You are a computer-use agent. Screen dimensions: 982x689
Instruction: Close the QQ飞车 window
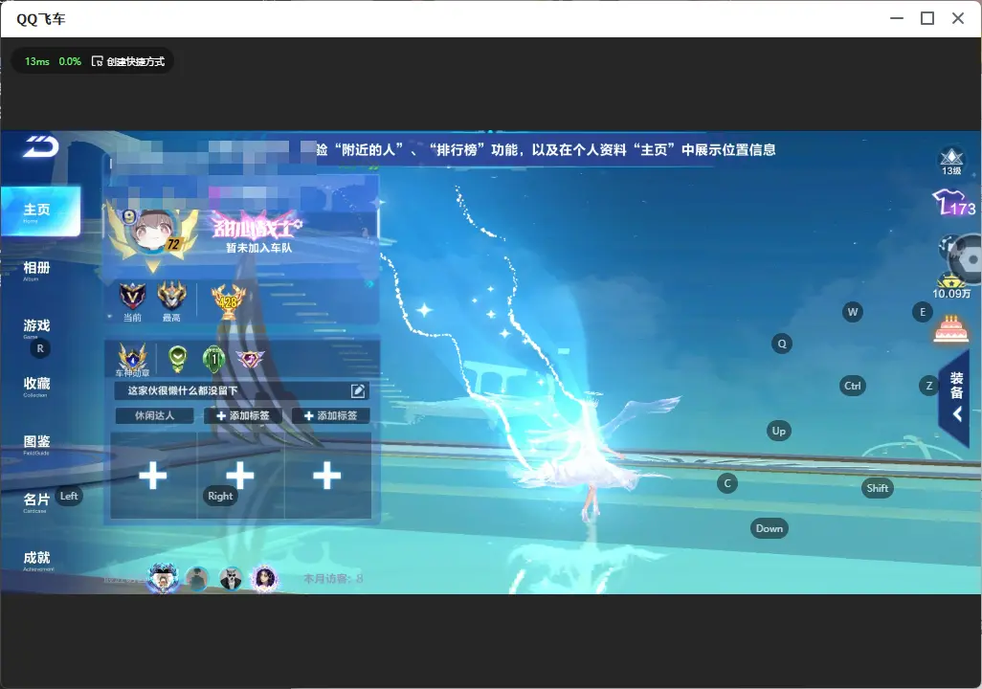tap(958, 19)
